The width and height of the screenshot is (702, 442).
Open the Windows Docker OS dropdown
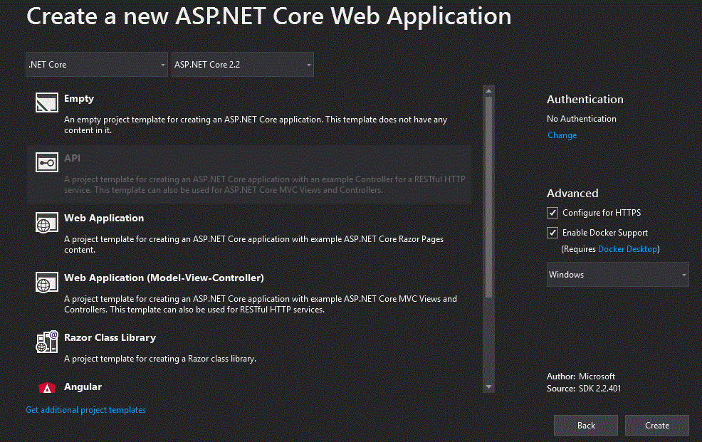coord(617,275)
